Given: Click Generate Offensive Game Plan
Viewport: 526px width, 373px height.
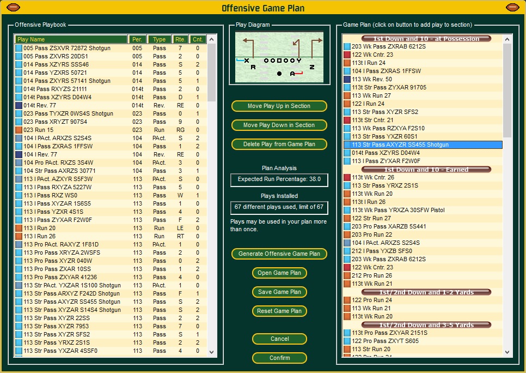Looking at the screenshot, I should coord(279,254).
